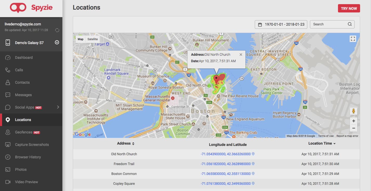Click the phone device icon
The image size is (371, 191).
pyautogui.click(x=8, y=43)
